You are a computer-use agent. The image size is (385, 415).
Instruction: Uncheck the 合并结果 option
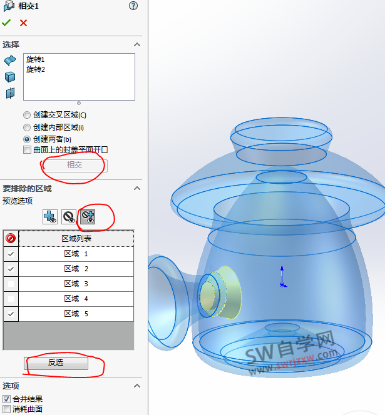6,399
